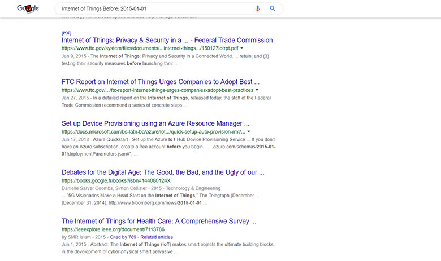Expand dropdown arrow next to 150127iotrpt.pdf URL
The image size is (441, 261).
pos(241,48)
